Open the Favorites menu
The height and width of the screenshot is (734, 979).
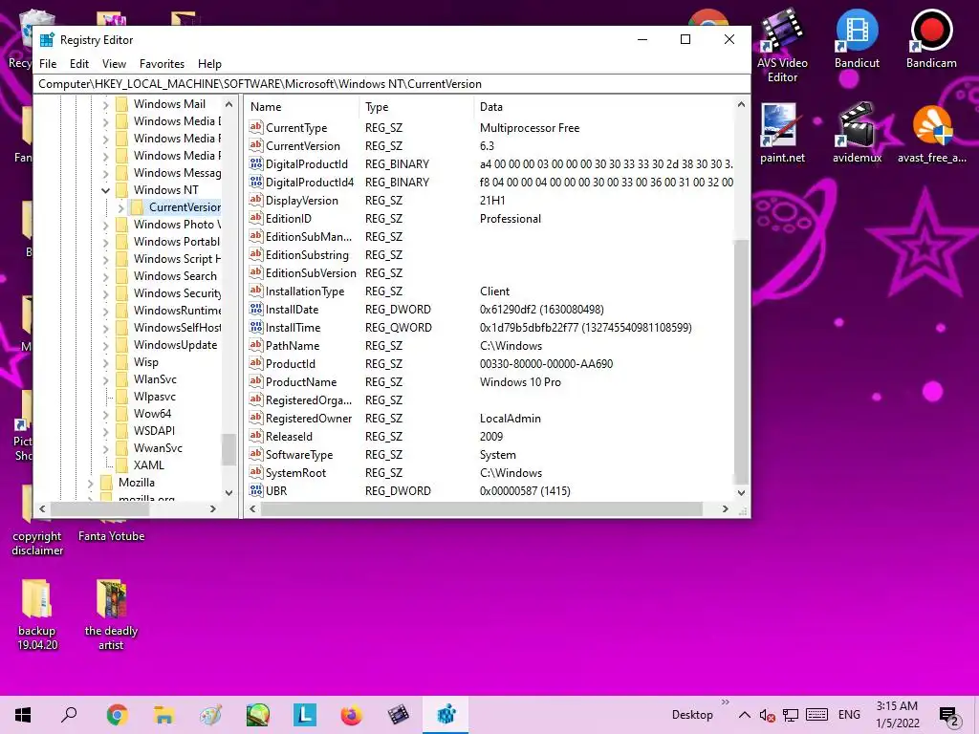tap(162, 64)
